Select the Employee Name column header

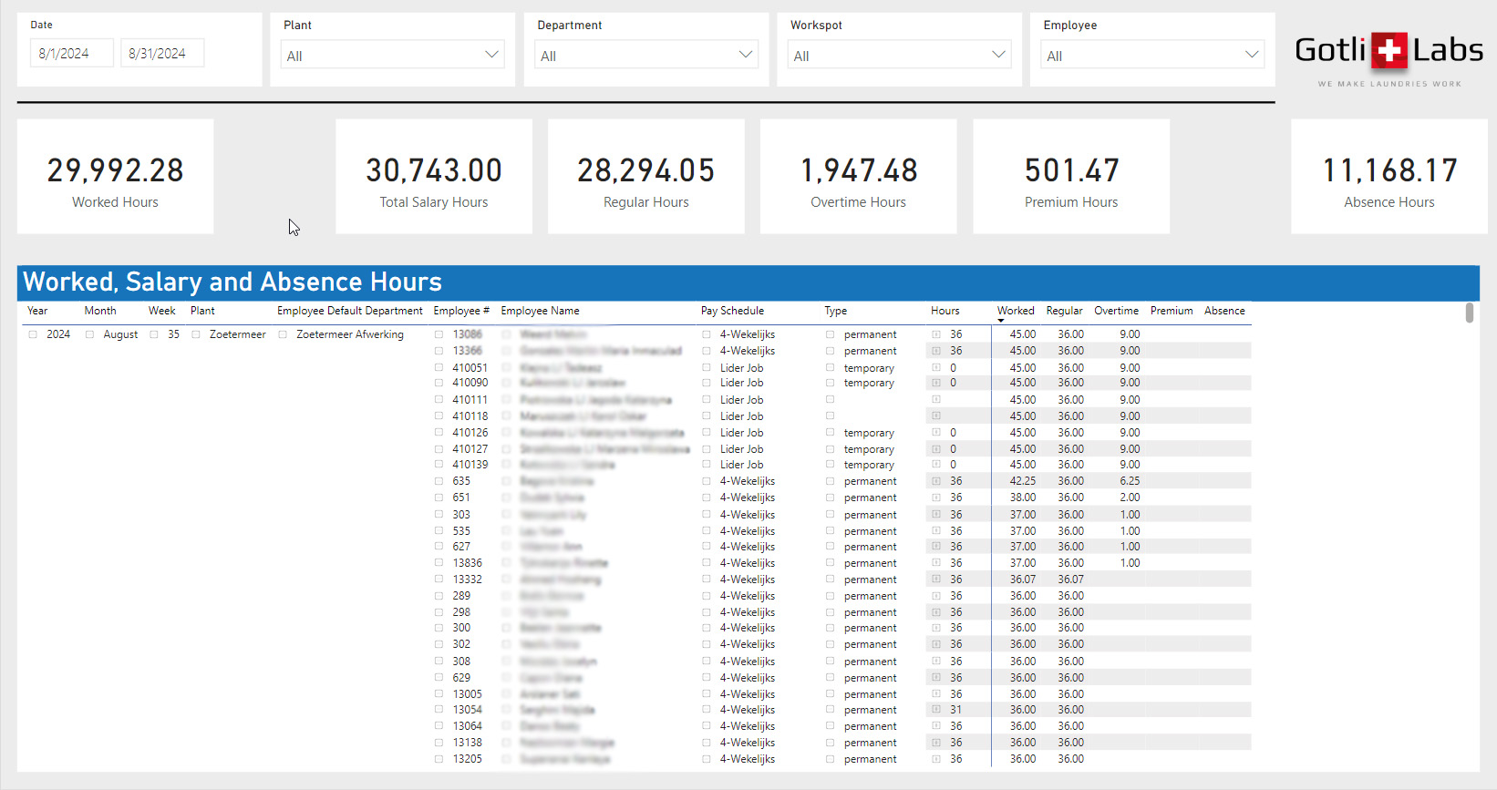coord(540,311)
